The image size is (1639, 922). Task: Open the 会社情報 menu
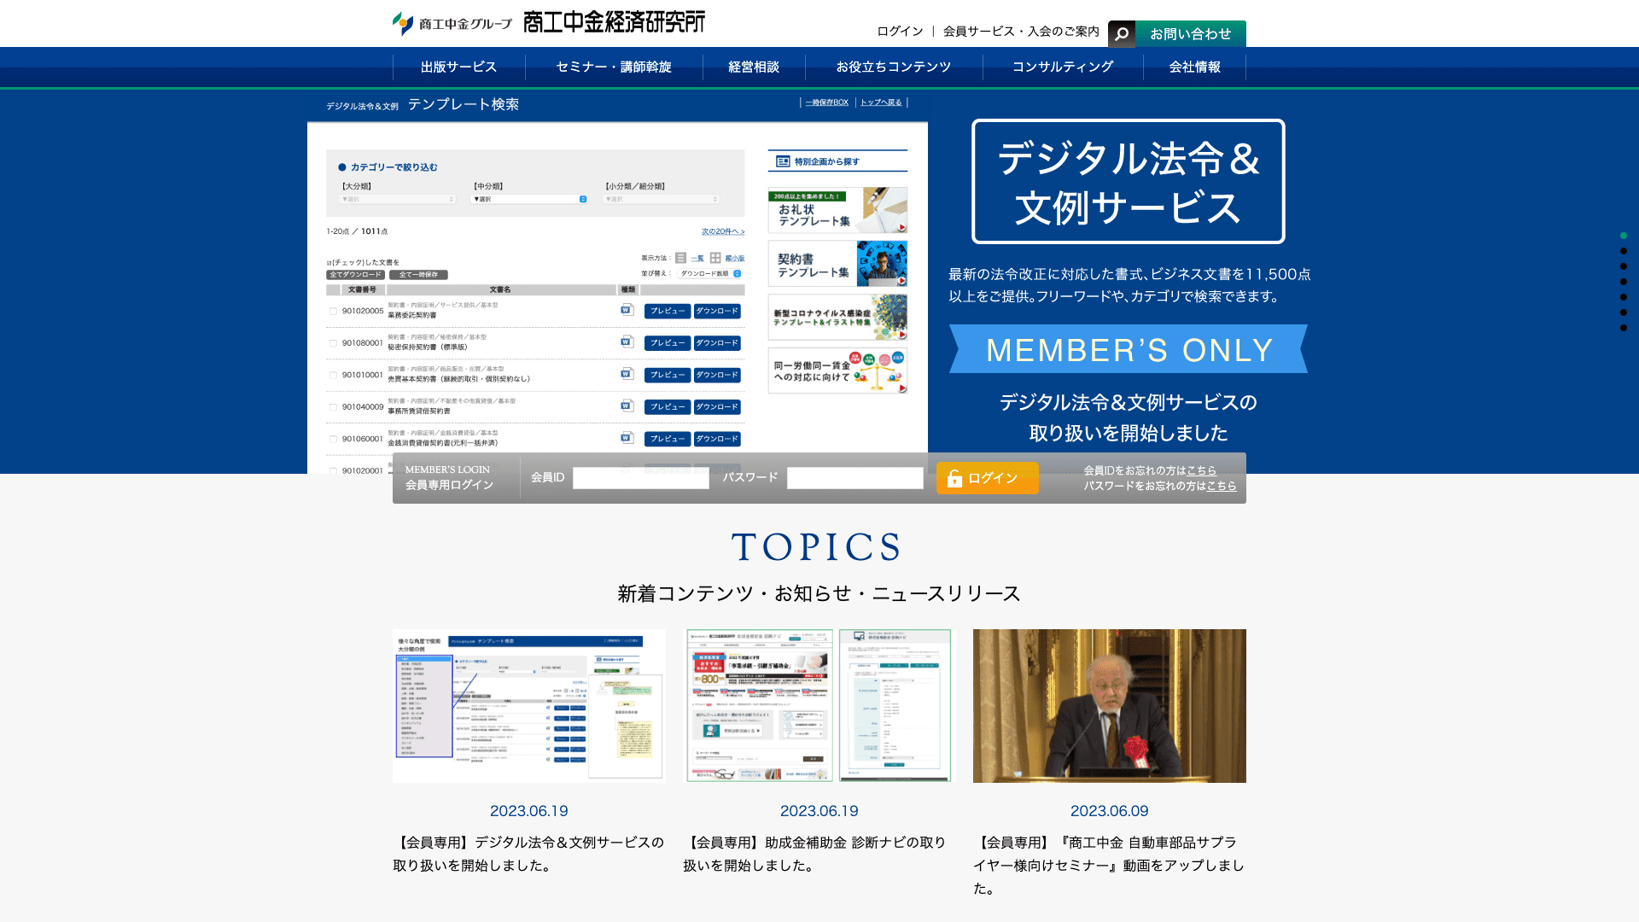point(1194,67)
